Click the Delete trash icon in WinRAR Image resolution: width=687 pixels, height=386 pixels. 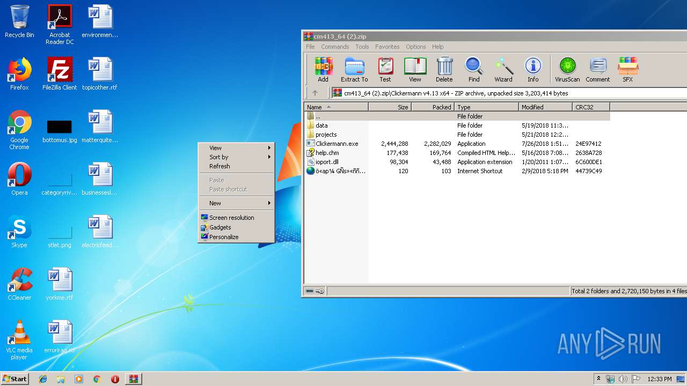point(444,70)
